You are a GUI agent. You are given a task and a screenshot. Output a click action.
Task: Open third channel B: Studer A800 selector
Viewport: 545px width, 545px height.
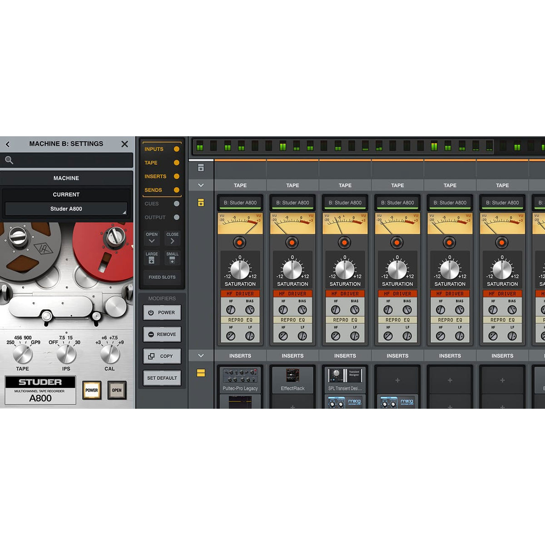tap(345, 203)
